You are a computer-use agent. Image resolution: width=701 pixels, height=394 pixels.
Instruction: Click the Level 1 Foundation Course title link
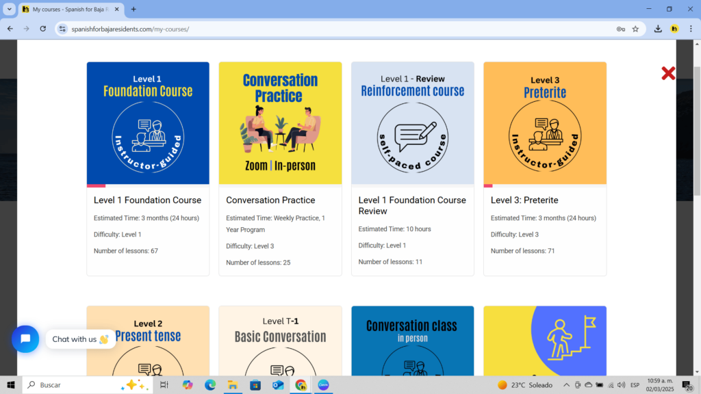pyautogui.click(x=148, y=200)
